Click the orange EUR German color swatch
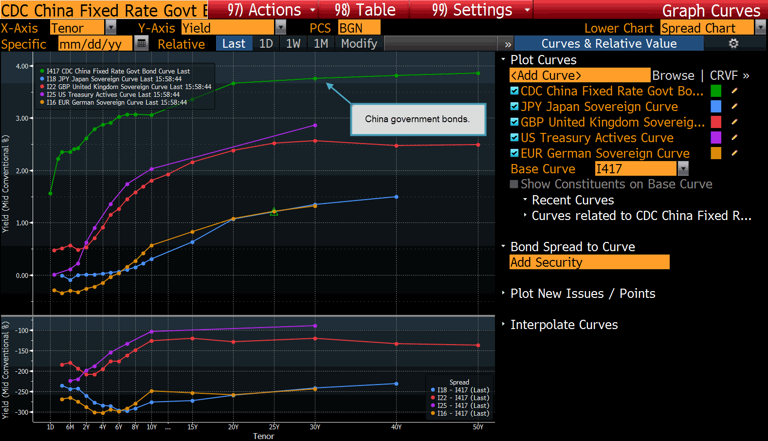Image resolution: width=768 pixels, height=441 pixels. (716, 153)
